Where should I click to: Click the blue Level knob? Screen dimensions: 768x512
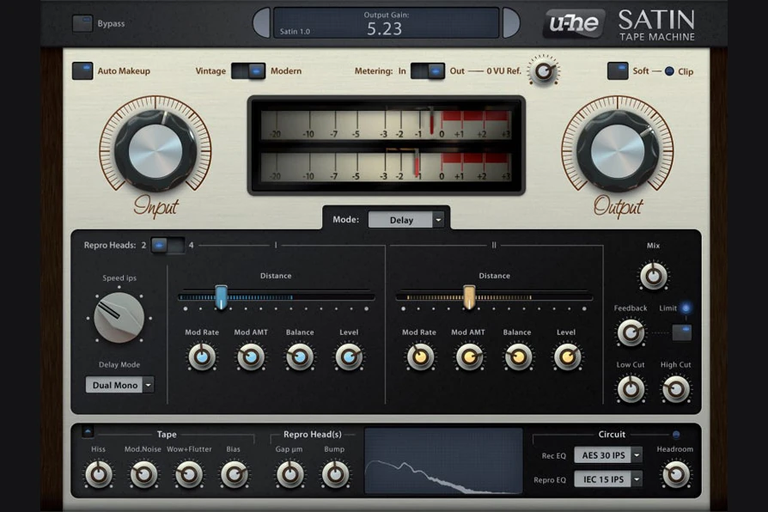click(349, 357)
